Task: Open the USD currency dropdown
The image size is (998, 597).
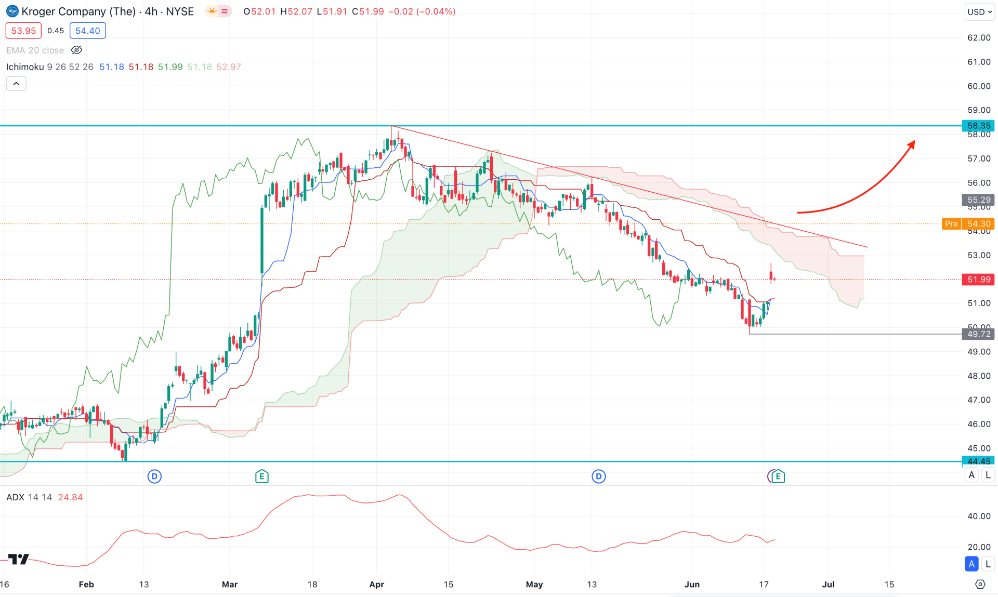Action: pos(980,11)
